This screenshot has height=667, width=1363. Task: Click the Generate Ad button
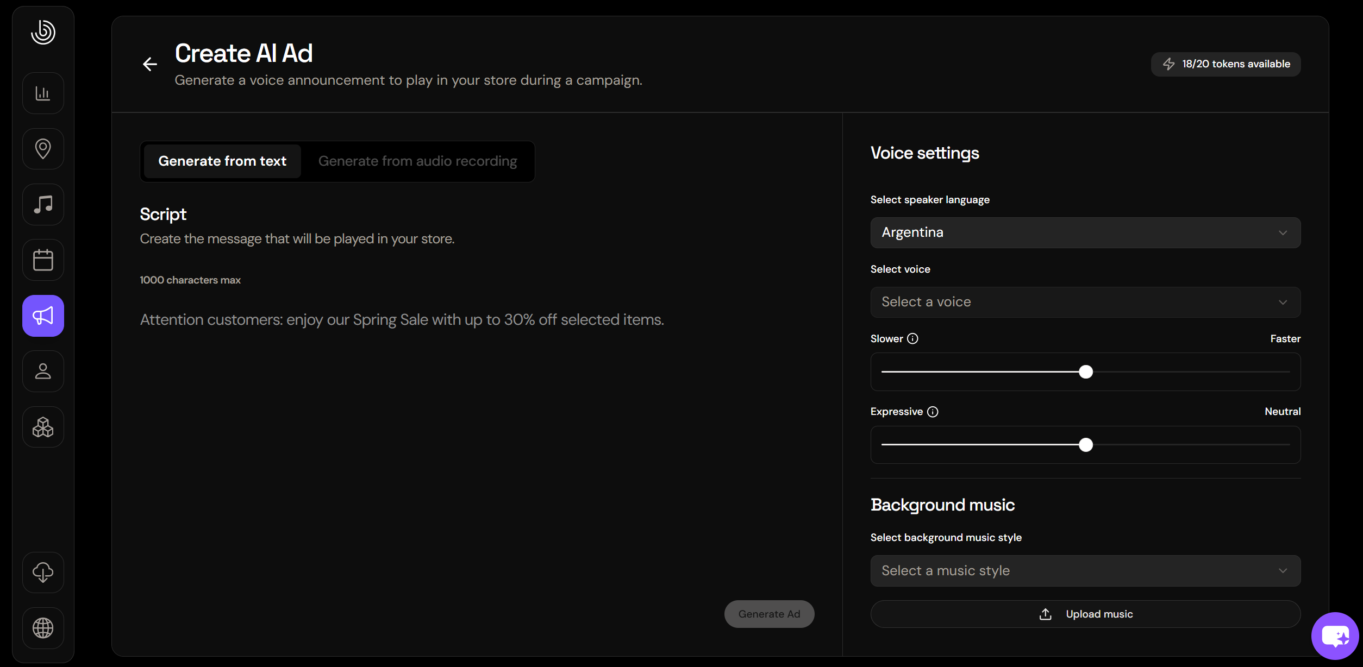[x=769, y=614]
